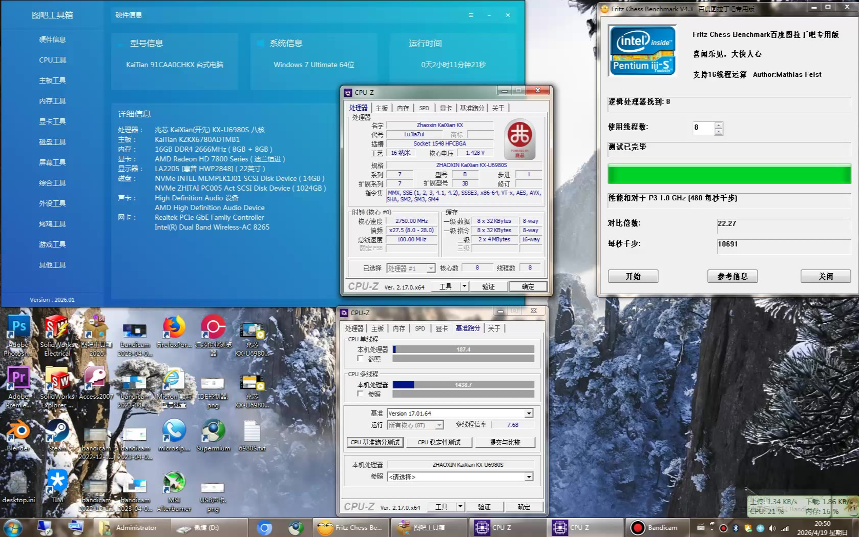Click 提交与比较 button
The image size is (859, 537).
505,442
